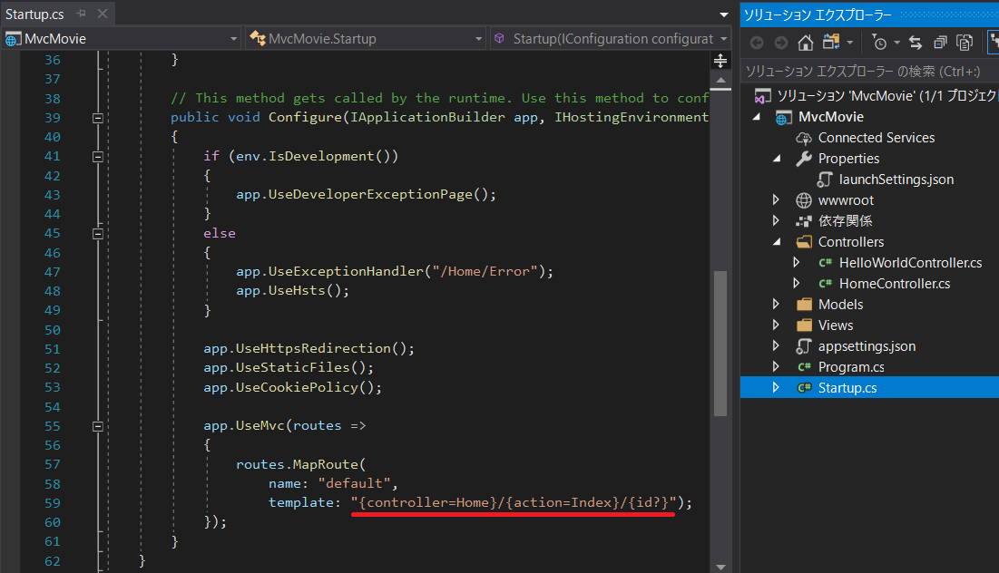This screenshot has height=573, width=999.
Task: Expand Program.cs node
Action: click(776, 366)
